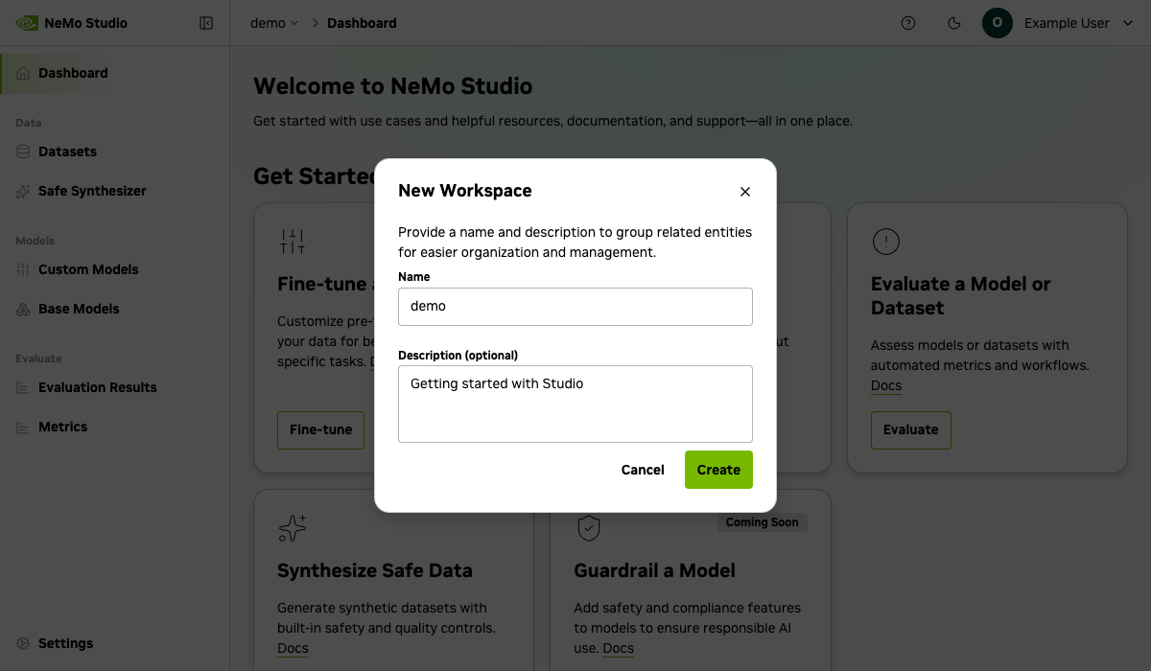Click the Description text area
This screenshot has height=671, width=1151.
(x=575, y=404)
